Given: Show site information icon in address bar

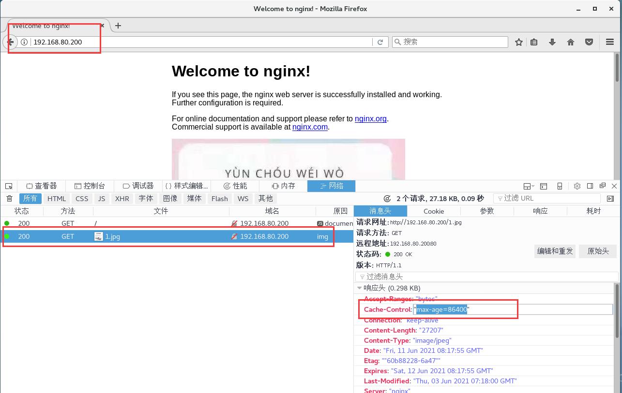Looking at the screenshot, I should [24, 42].
